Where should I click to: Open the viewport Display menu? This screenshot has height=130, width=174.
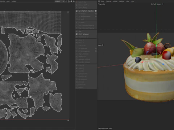[115, 1]
